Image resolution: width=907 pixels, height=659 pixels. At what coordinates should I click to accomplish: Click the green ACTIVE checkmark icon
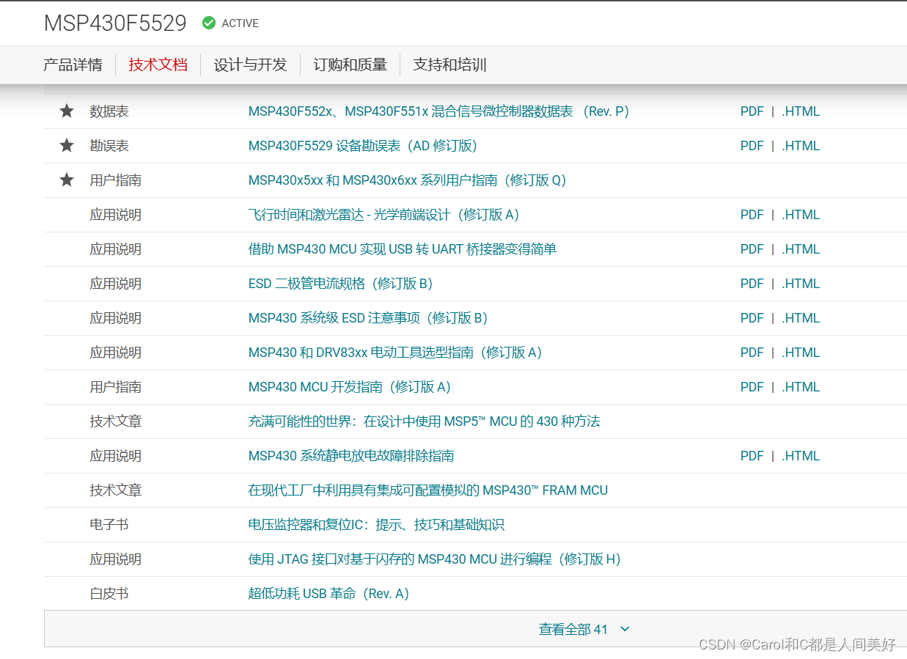tap(209, 23)
